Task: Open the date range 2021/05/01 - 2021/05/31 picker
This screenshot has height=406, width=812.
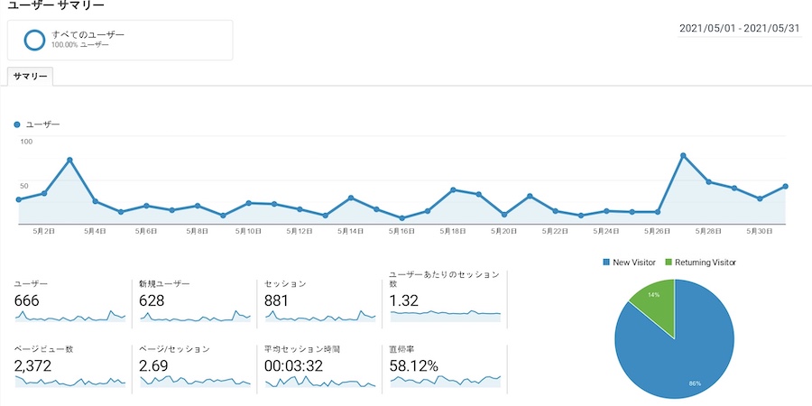Action: coord(740,29)
